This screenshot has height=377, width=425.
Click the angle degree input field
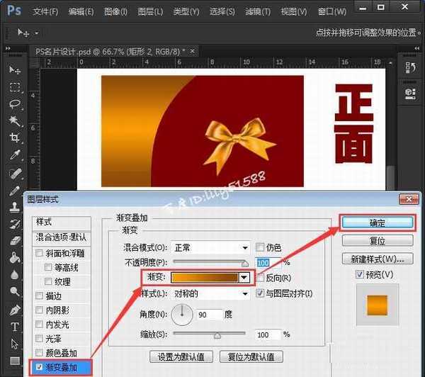(210, 314)
